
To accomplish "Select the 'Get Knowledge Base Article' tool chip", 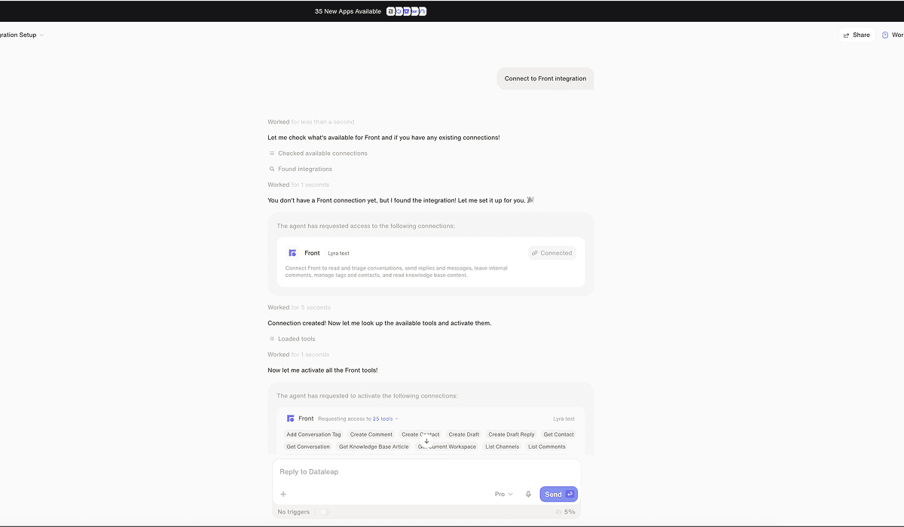I will (x=374, y=446).
